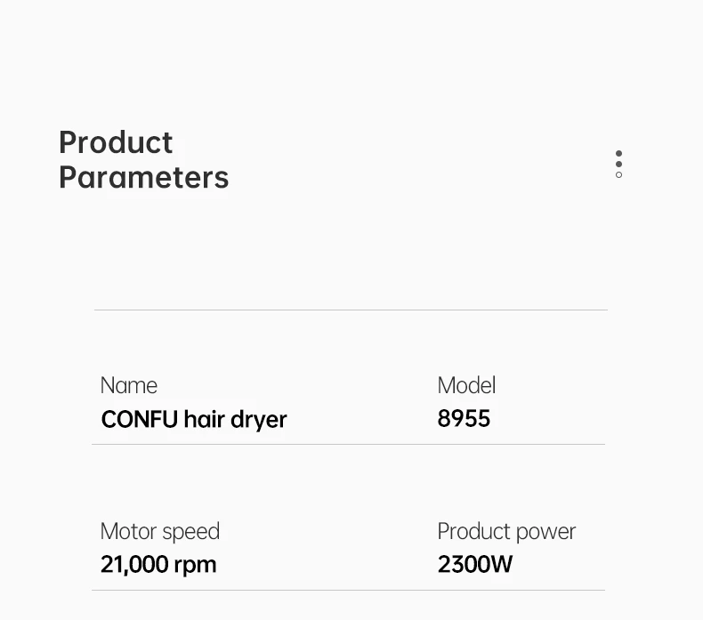Click the three-dot vertical indicator icon

click(x=618, y=164)
